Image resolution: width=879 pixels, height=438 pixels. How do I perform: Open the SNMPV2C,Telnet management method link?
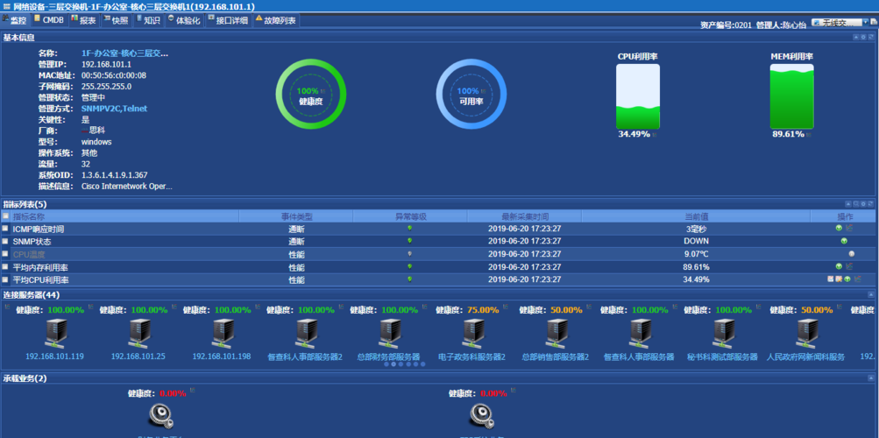[114, 109]
